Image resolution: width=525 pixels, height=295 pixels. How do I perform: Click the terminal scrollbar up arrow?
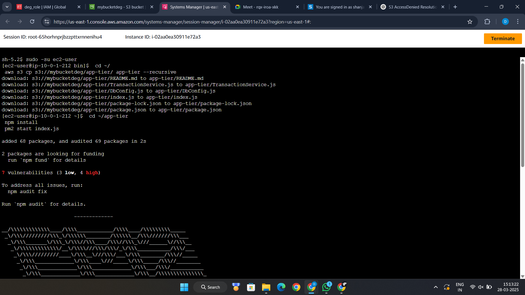point(523,60)
